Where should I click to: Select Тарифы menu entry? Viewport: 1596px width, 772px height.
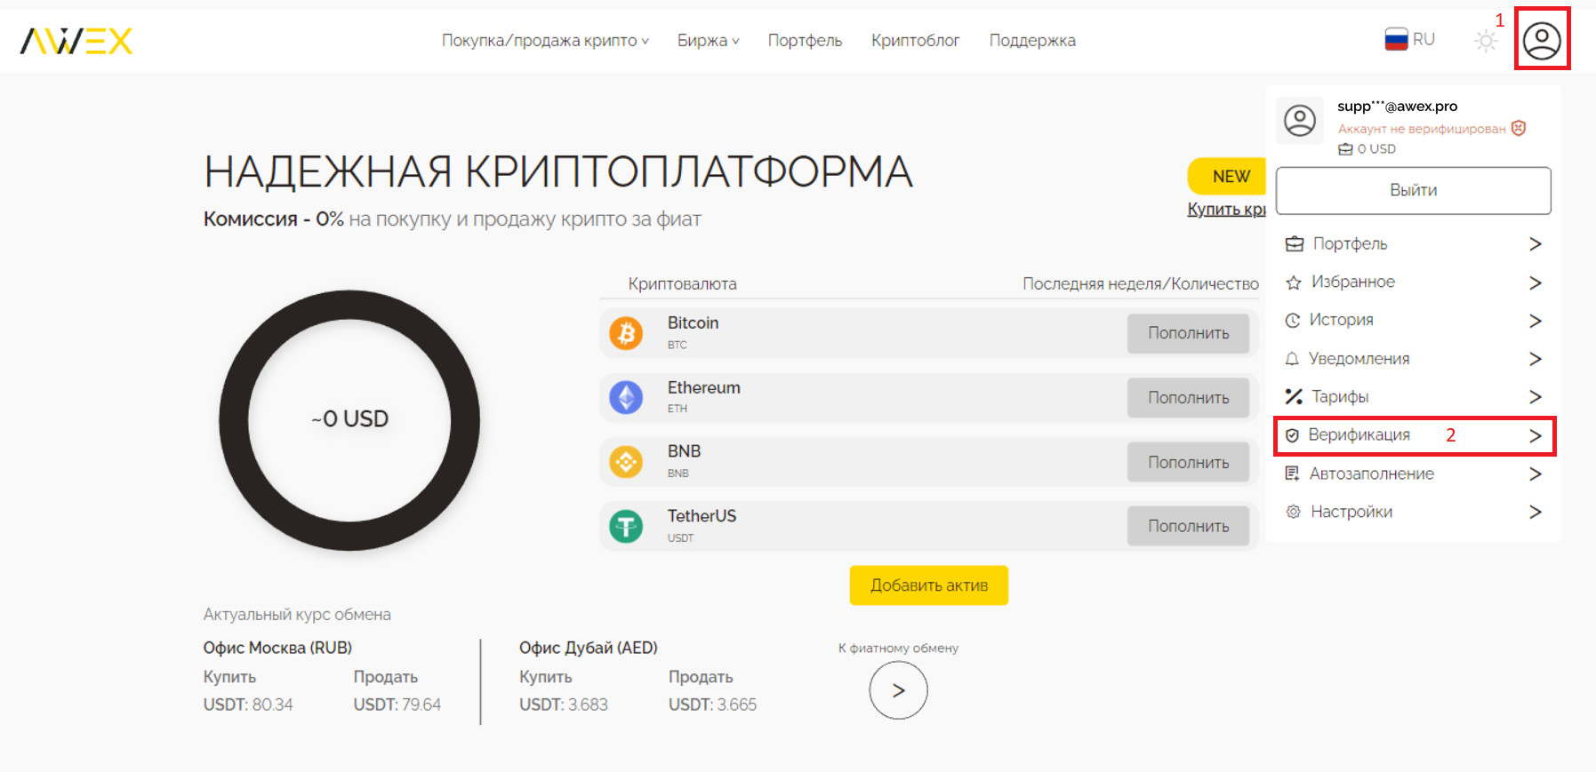pyautogui.click(x=1415, y=397)
